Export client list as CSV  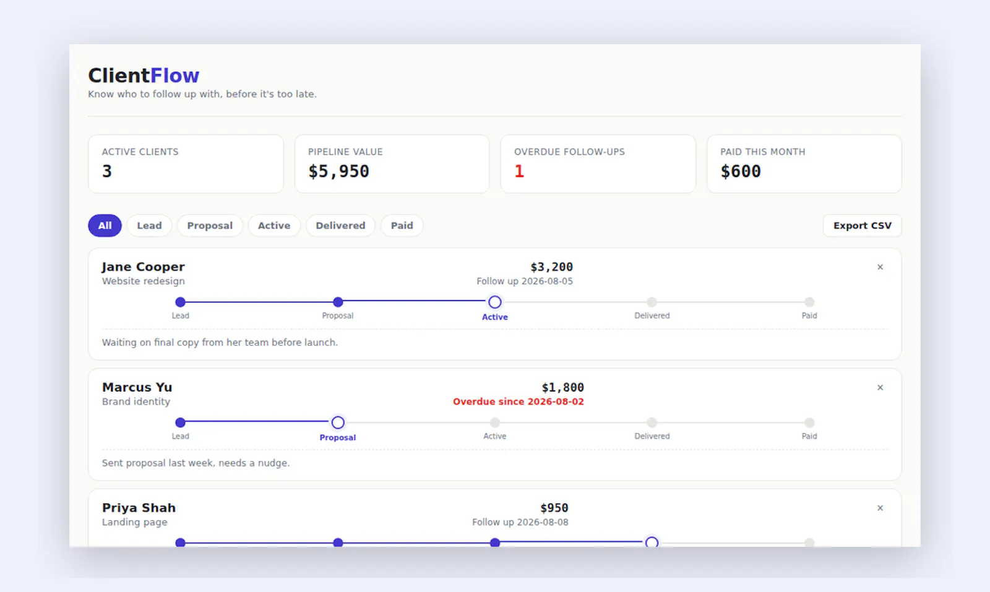[862, 226]
